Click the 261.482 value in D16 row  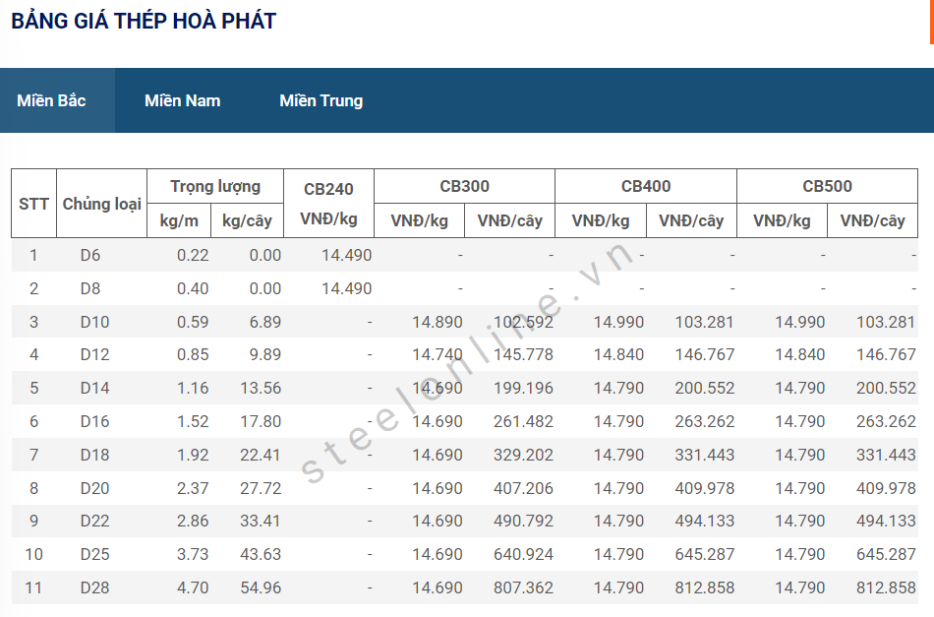pyautogui.click(x=524, y=421)
